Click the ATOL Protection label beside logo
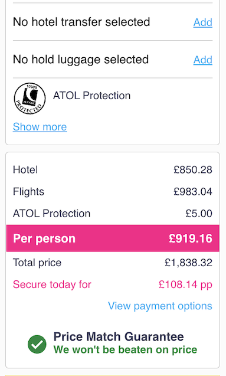 click(92, 96)
